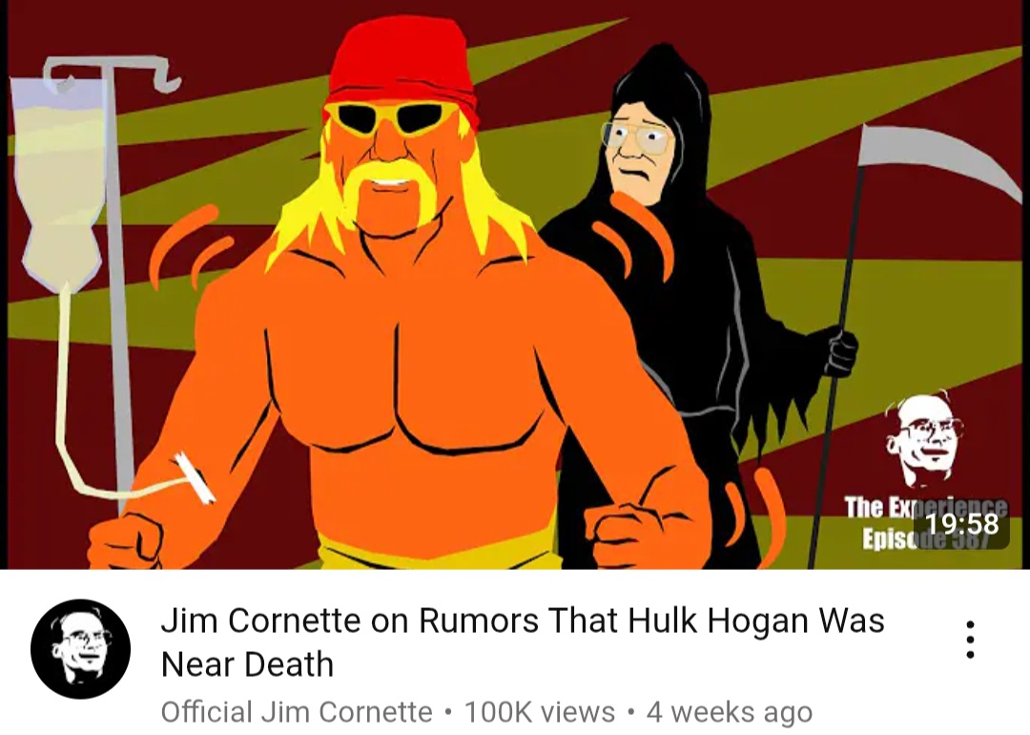Viewport: 1030px width, 735px height.
Task: Visit the Official Jim Cornette channel name
Action: (x=297, y=712)
